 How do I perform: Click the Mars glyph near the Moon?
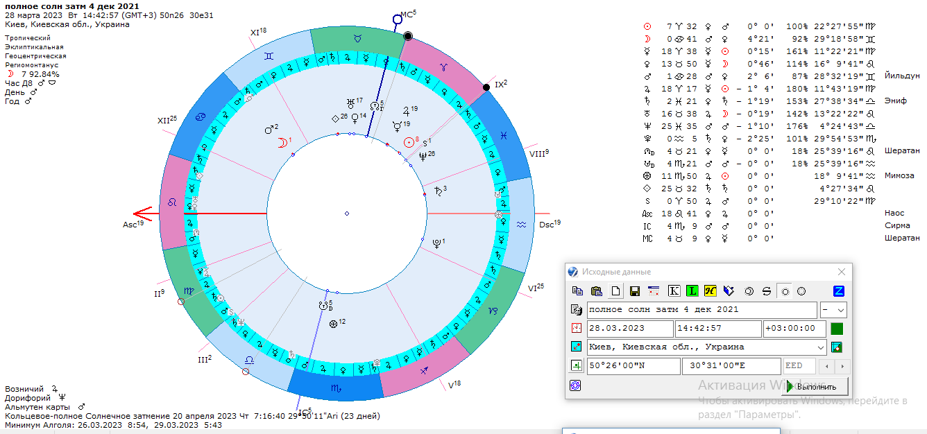pyautogui.click(x=269, y=130)
